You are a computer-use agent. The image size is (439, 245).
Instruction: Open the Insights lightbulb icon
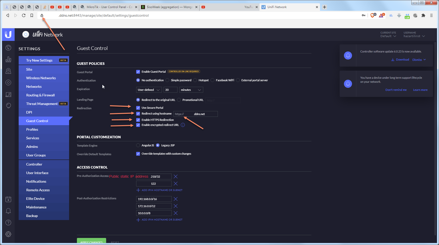[x=8, y=106]
